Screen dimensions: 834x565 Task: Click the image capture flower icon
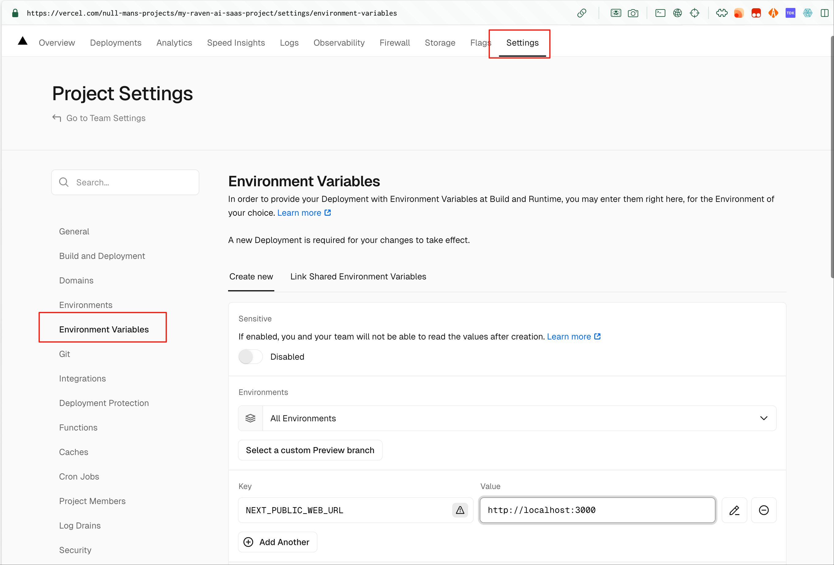pyautogui.click(x=616, y=13)
